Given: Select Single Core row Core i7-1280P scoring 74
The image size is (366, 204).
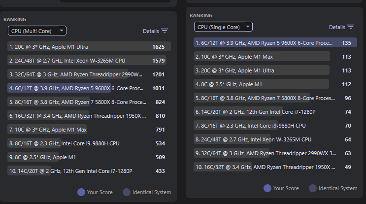Looking at the screenshot, I should (x=275, y=111).
